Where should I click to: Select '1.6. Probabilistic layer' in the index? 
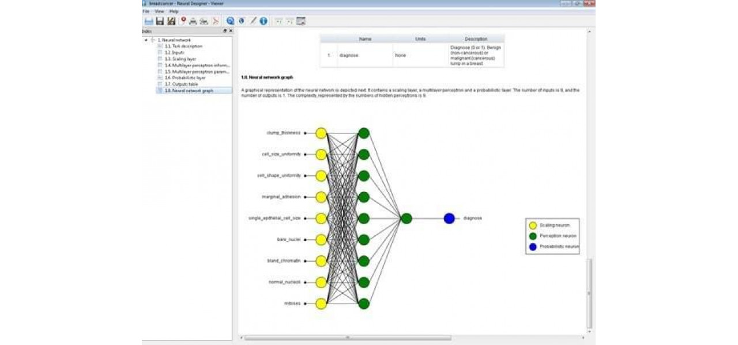(185, 78)
